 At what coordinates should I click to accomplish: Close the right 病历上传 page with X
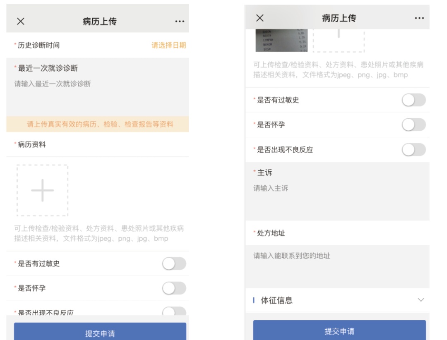260,18
